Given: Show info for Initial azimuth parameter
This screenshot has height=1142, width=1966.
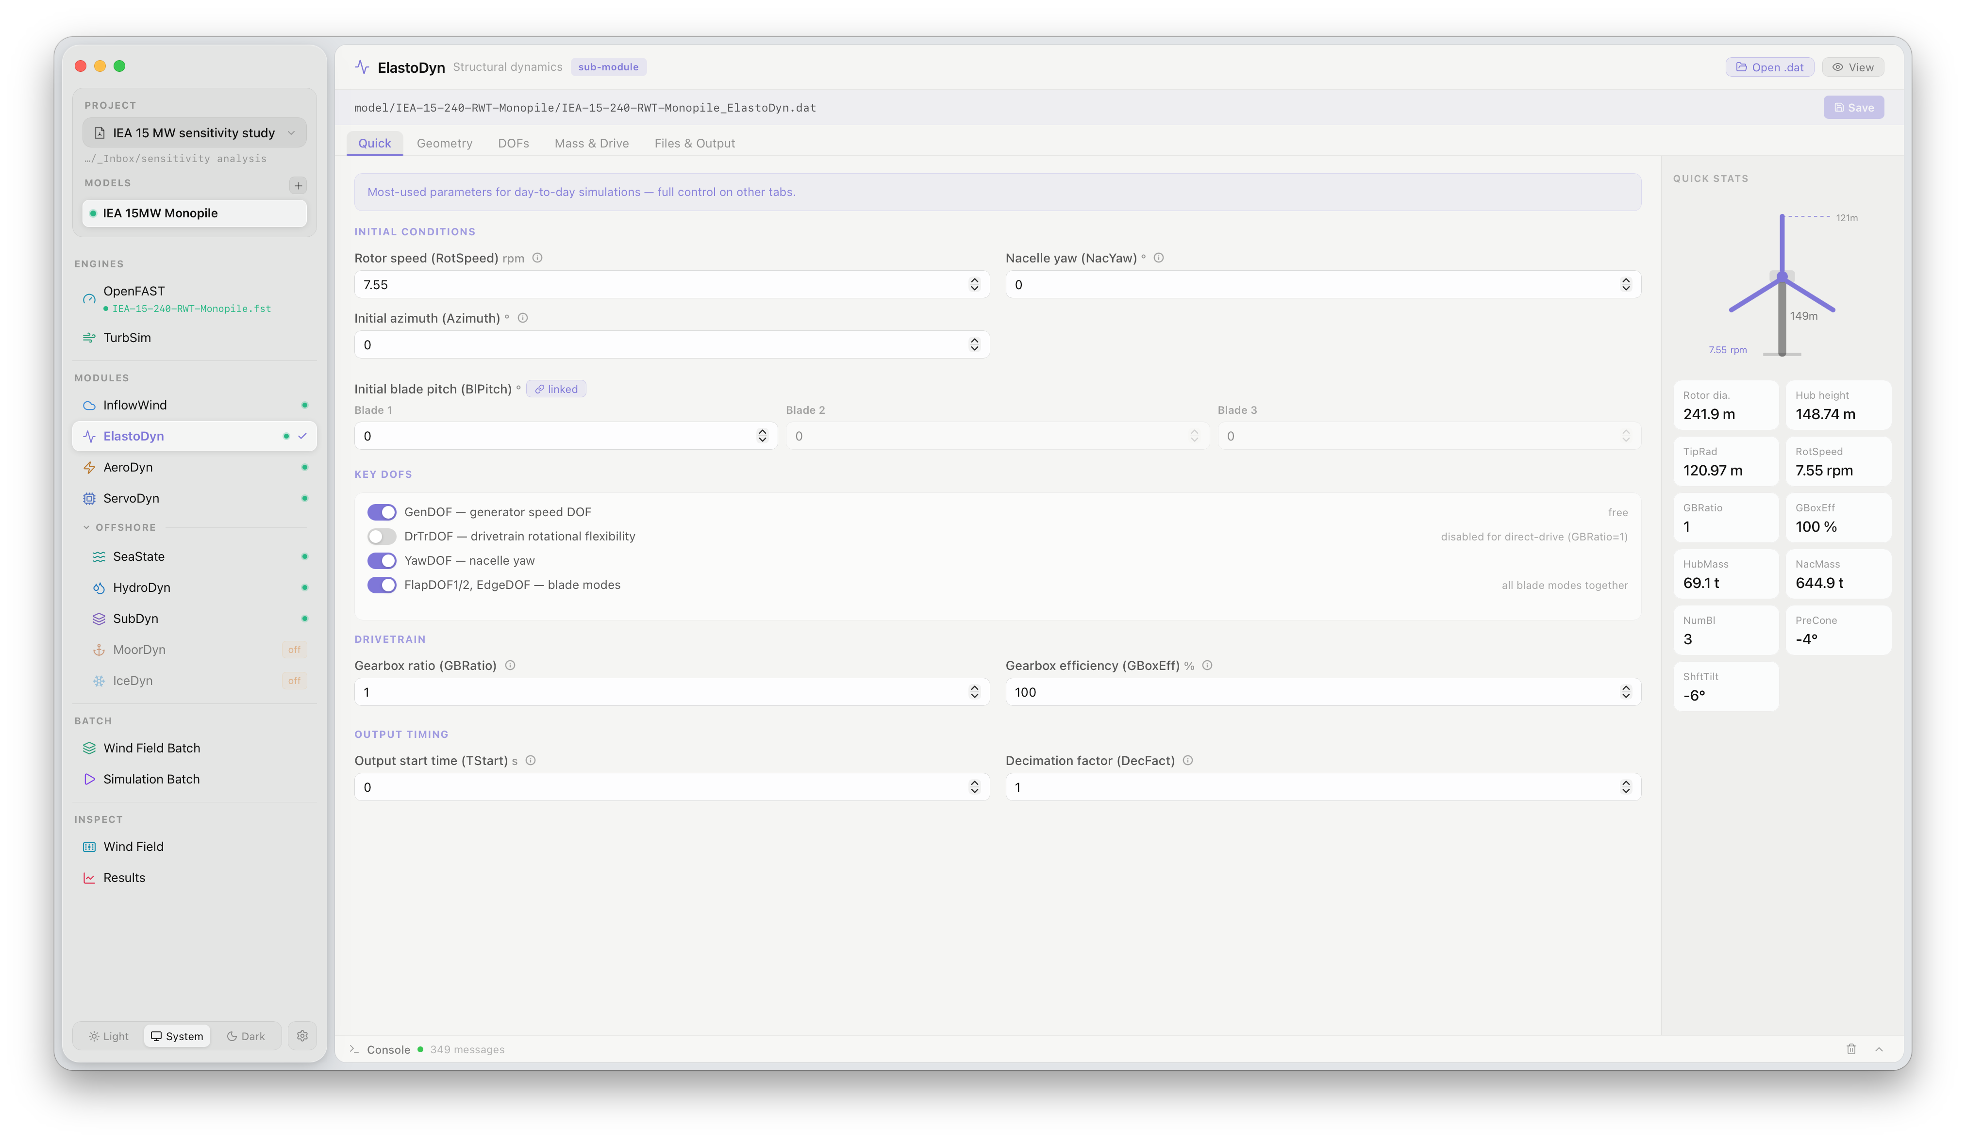Looking at the screenshot, I should [523, 318].
